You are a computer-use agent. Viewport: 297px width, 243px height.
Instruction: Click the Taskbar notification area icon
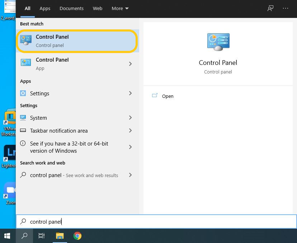point(23,130)
